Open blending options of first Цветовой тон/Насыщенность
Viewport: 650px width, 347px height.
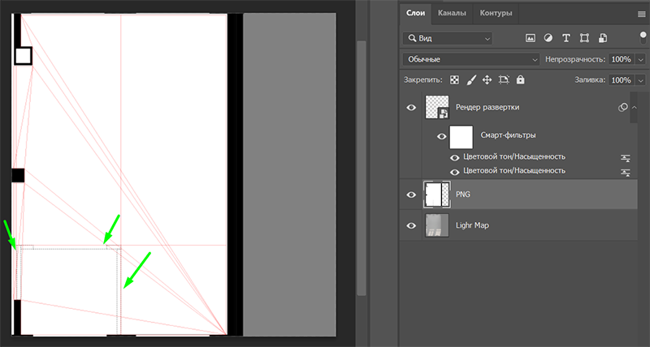point(625,158)
